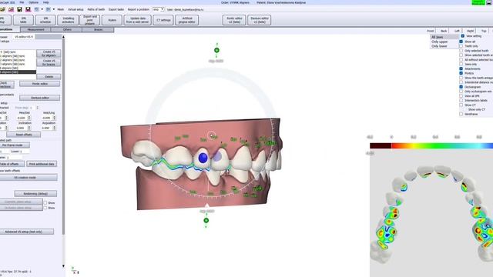The image size is (493, 277).
Task: Open dropdown arrow beside first view icon
Action: [x=42, y=9]
